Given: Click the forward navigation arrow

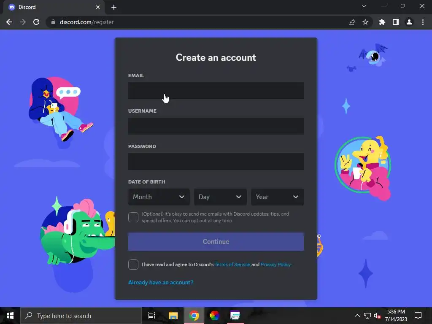Looking at the screenshot, I should click(x=23, y=22).
